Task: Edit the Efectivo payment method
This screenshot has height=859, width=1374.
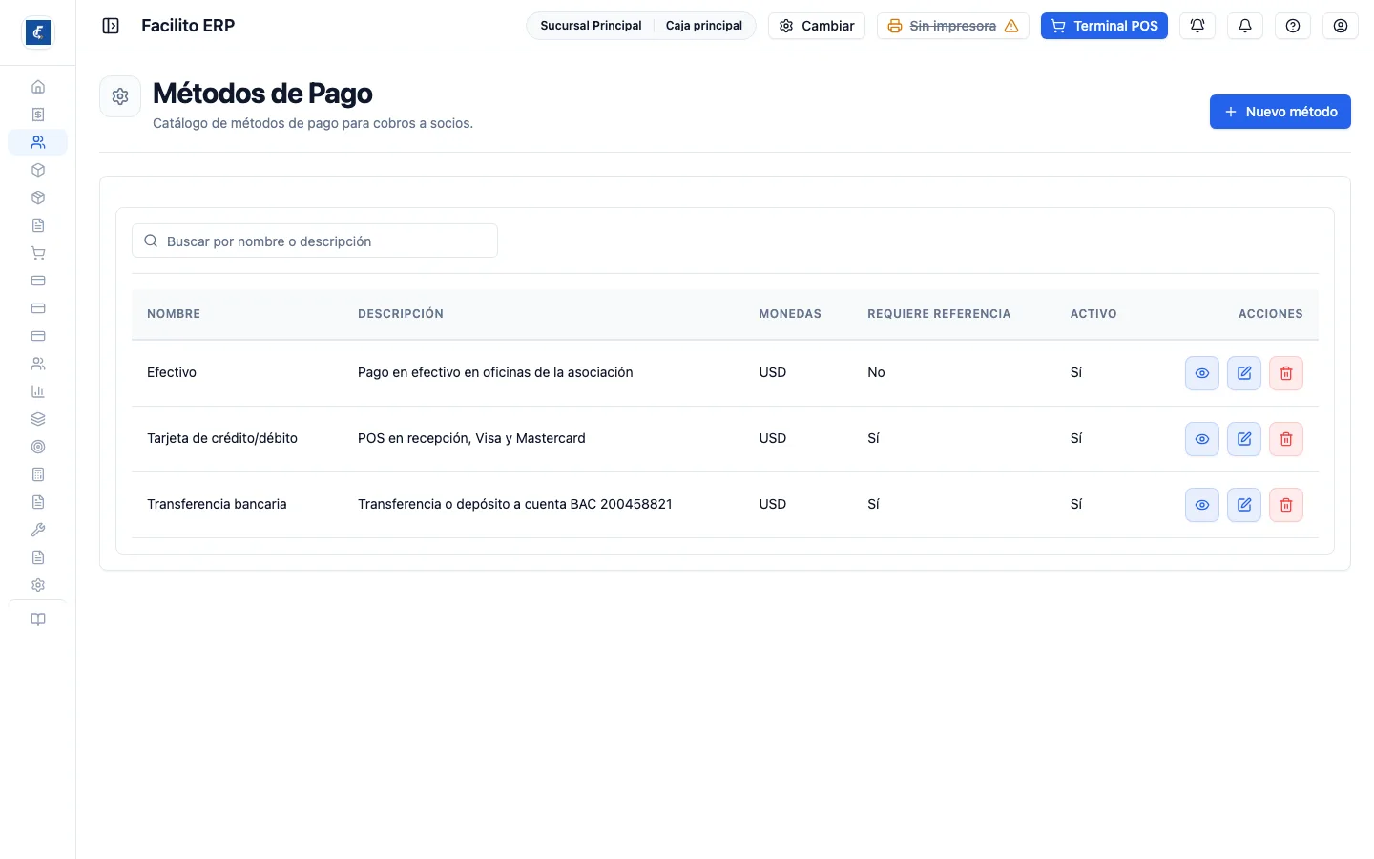Action: (1244, 373)
